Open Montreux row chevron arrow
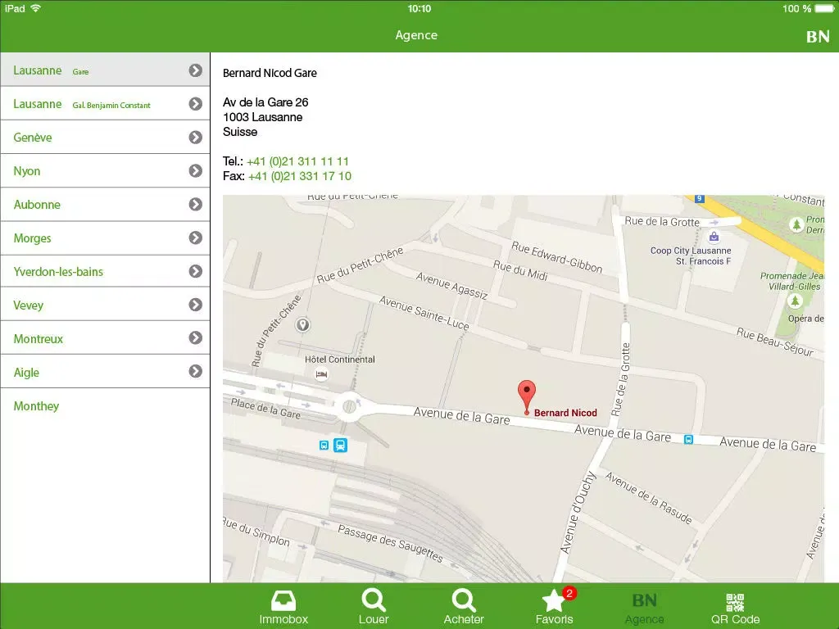This screenshot has height=629, width=839. point(195,338)
